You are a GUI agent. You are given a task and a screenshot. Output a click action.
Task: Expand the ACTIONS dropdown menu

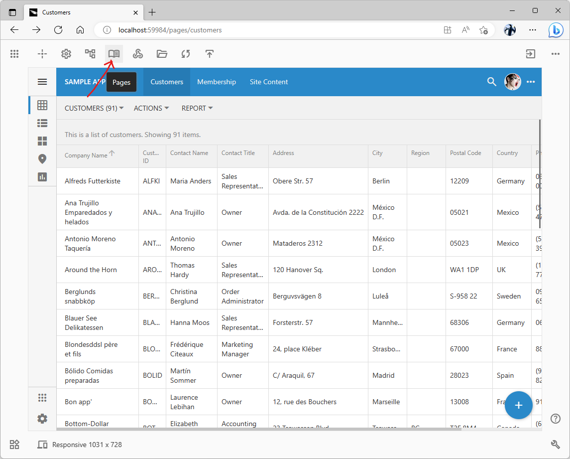click(151, 108)
